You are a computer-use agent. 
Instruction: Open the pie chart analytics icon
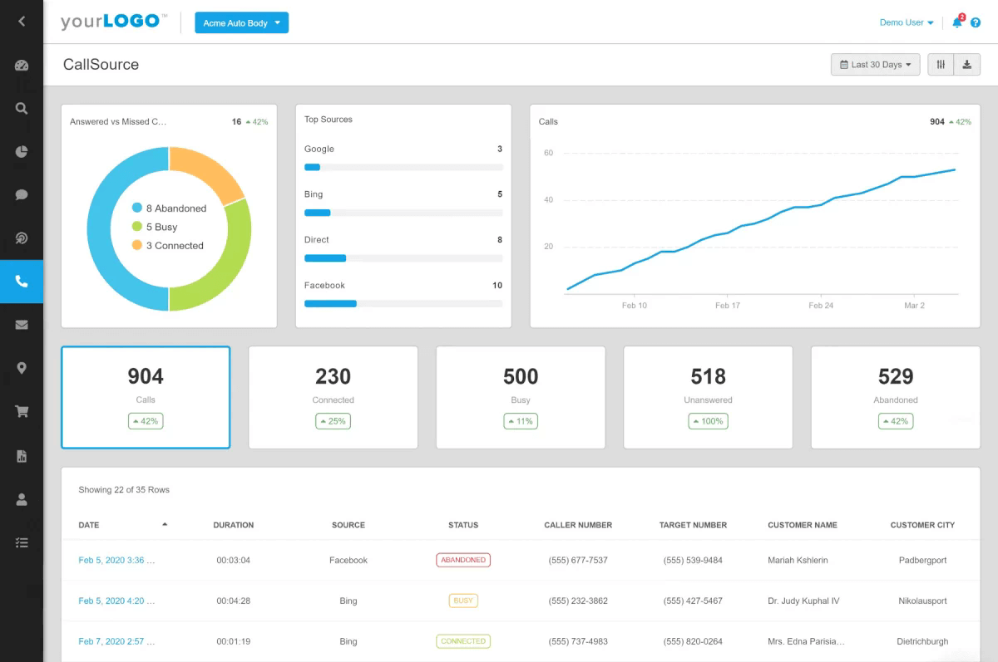click(22, 152)
